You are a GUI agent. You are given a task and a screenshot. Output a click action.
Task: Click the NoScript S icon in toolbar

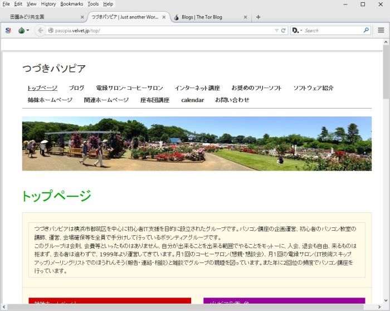[8, 30]
